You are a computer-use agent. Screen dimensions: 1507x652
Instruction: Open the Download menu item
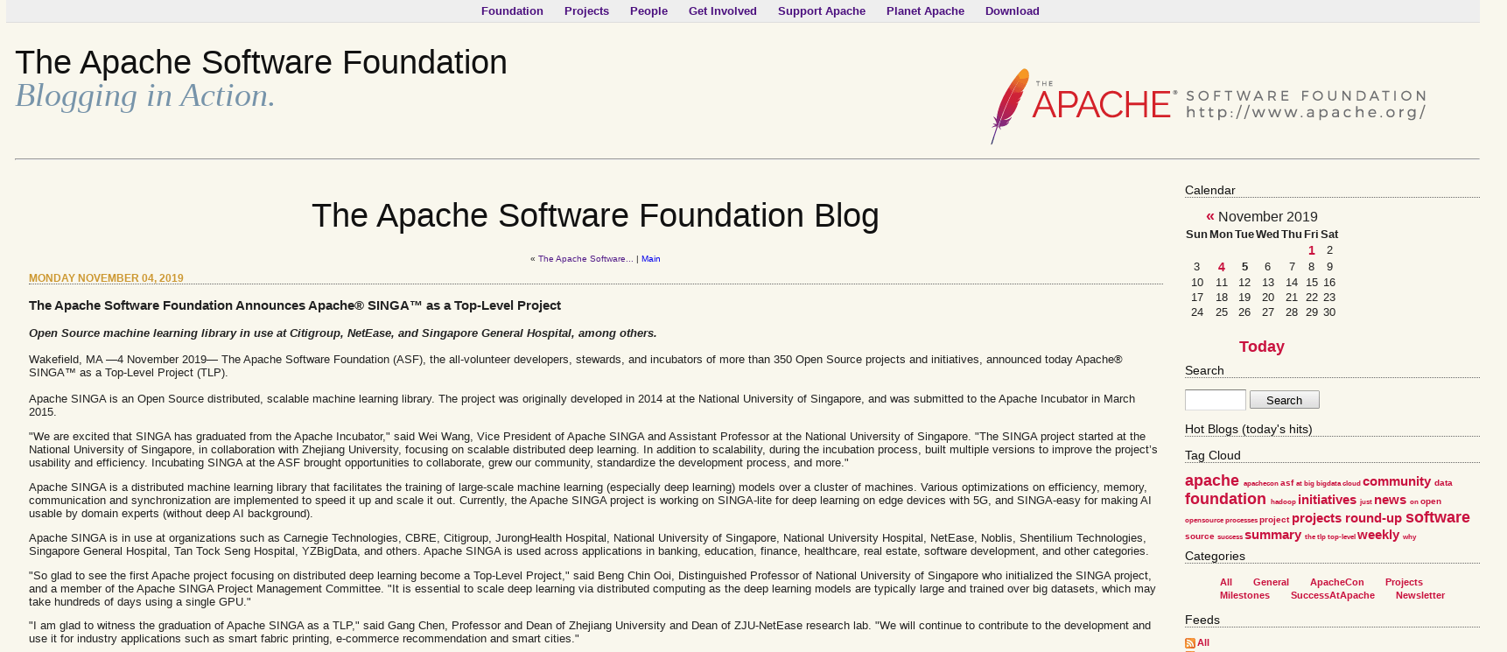tap(1013, 11)
